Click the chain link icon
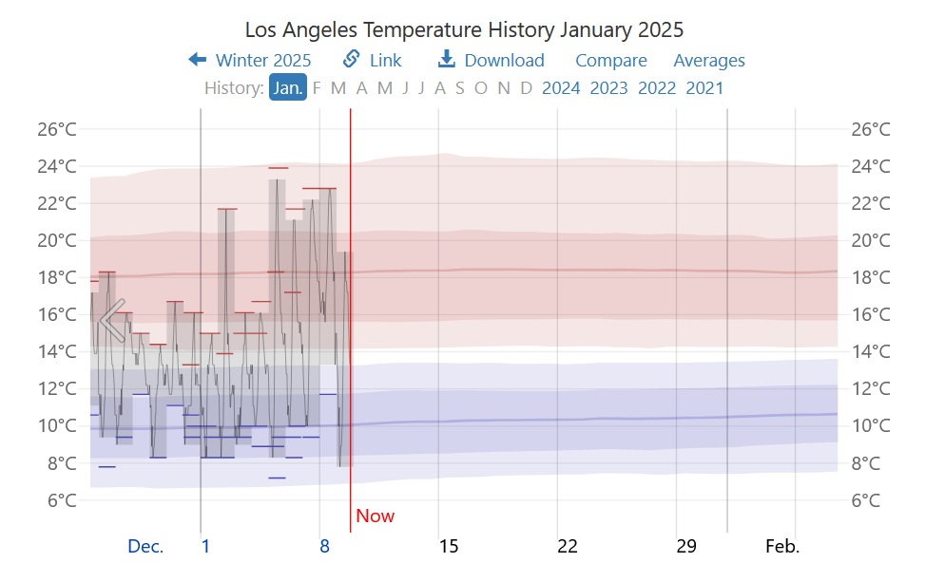 click(x=351, y=60)
